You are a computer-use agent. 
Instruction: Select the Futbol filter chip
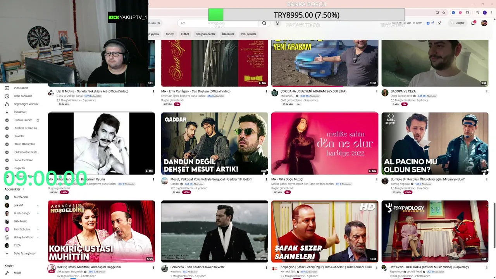pyautogui.click(x=185, y=34)
